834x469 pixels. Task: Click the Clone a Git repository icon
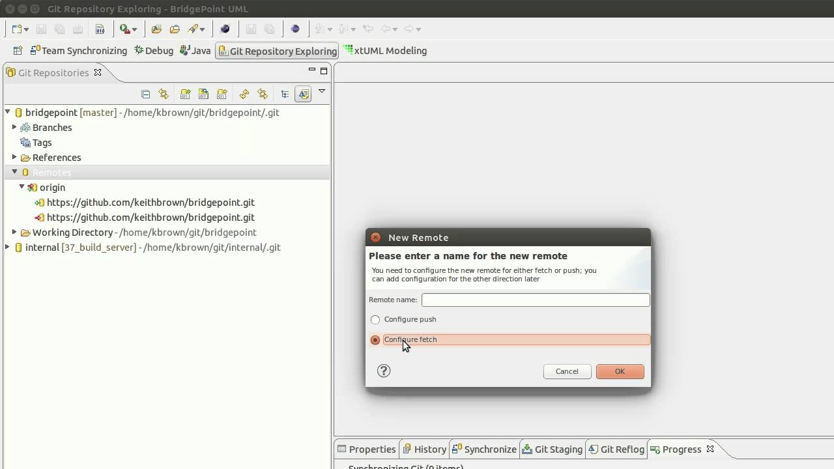203,94
